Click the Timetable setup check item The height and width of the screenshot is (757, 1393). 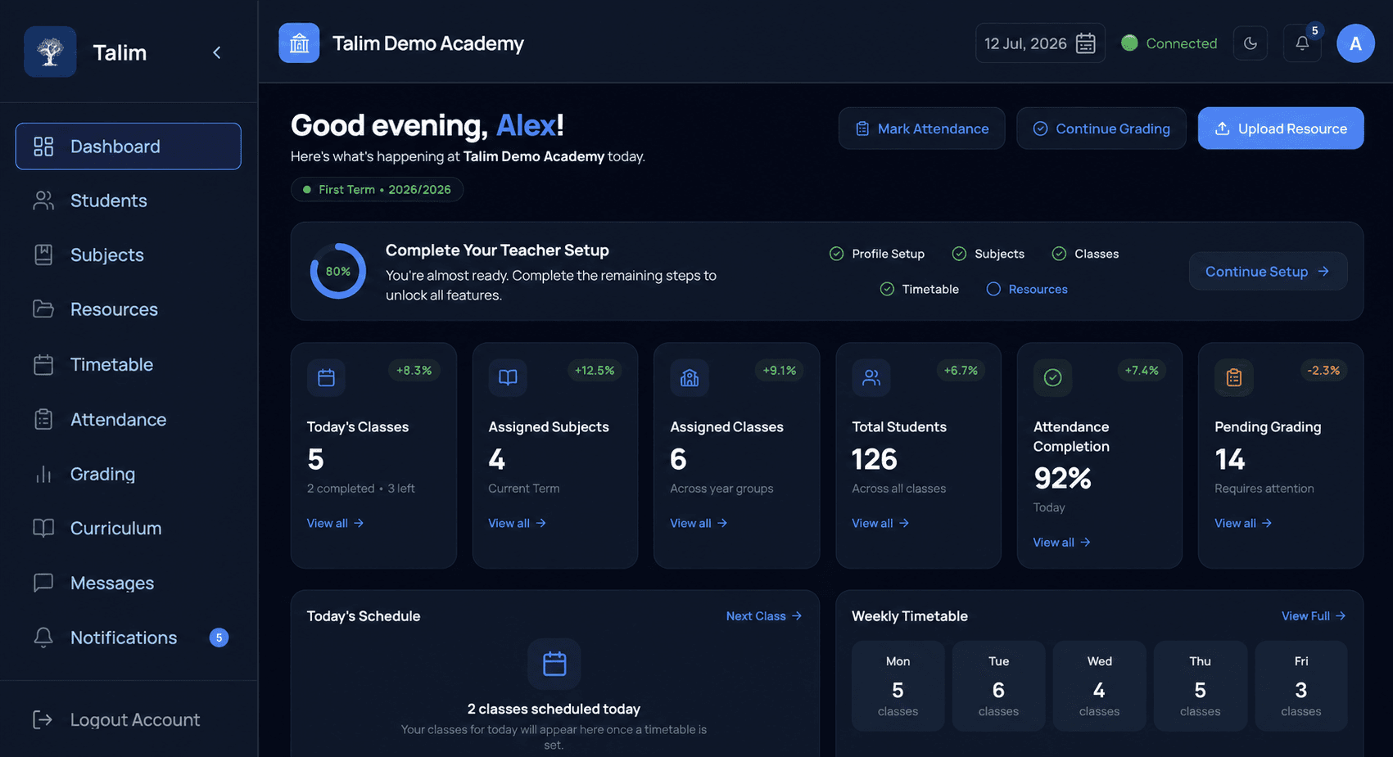919,289
